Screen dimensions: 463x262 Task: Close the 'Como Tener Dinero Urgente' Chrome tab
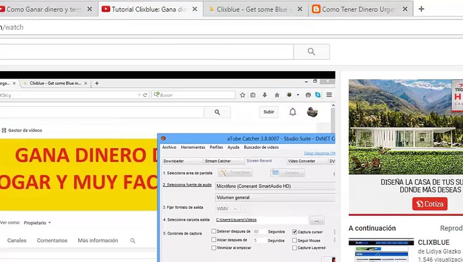click(x=405, y=9)
